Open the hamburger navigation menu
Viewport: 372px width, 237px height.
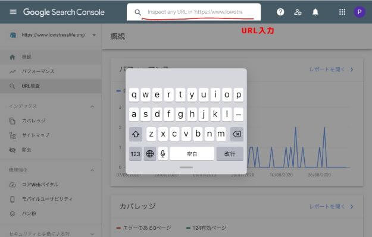point(13,12)
